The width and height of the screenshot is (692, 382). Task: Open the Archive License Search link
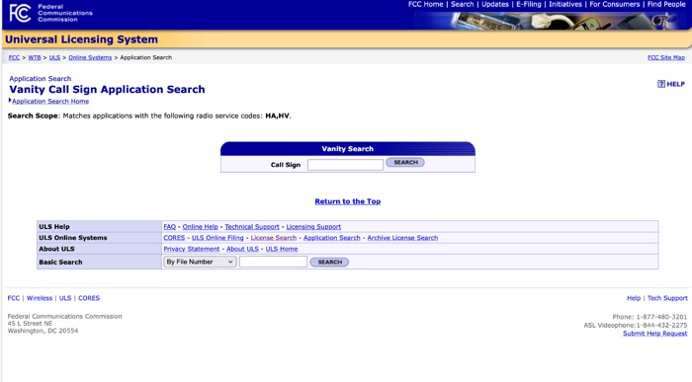(x=402, y=238)
